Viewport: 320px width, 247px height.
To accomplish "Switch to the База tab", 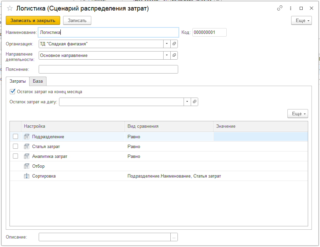I will pos(38,81).
